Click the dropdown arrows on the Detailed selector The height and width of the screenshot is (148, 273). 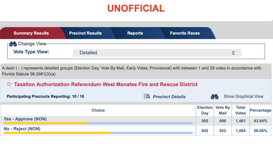[233, 53]
